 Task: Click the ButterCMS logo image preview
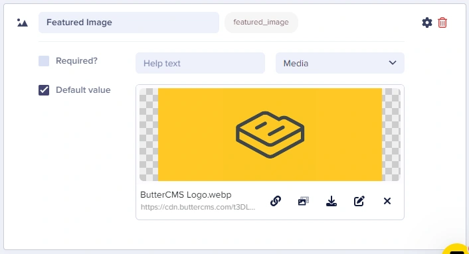[270, 135]
